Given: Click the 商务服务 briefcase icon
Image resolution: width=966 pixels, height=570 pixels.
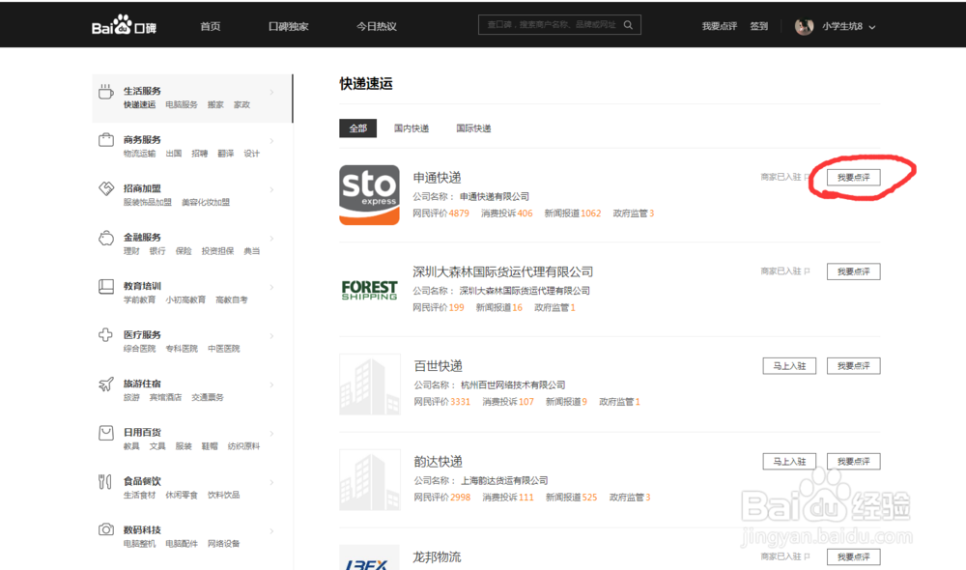Looking at the screenshot, I should 106,140.
